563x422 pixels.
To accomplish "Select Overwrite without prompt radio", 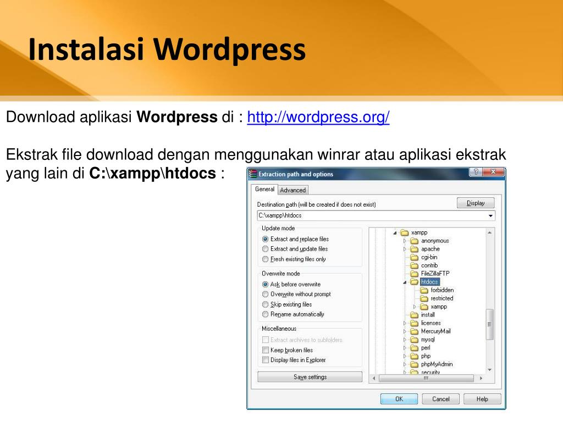I will [265, 294].
